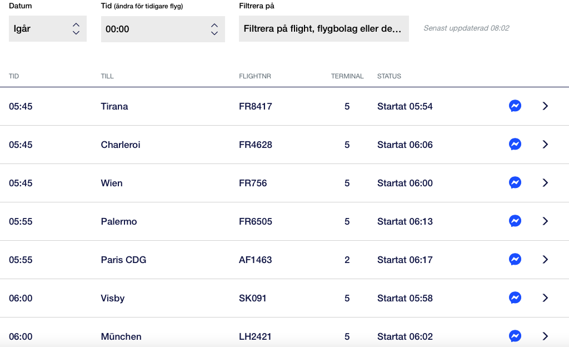569x347 pixels.
Task: Select the München LH2421 flight row
Action: (x=284, y=333)
